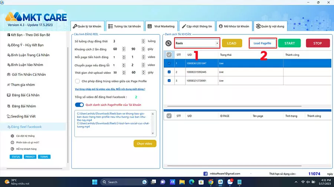Screen dimensions: 334x187
Task: Click the Chọn video button
Action: point(145,143)
